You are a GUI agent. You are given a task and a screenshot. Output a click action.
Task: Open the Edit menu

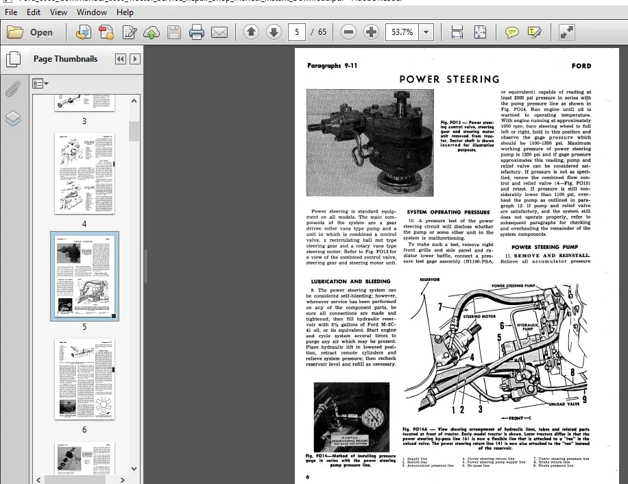tap(34, 12)
